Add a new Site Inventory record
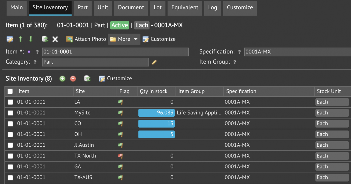The height and width of the screenshot is (184, 351). [x=63, y=79]
